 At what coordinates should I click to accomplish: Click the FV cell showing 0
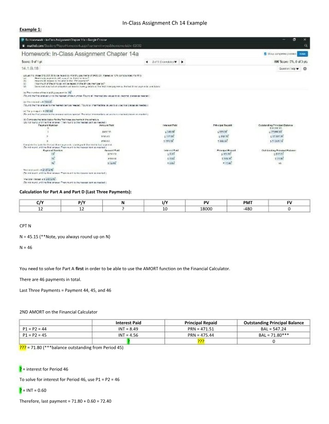pos(289,209)
